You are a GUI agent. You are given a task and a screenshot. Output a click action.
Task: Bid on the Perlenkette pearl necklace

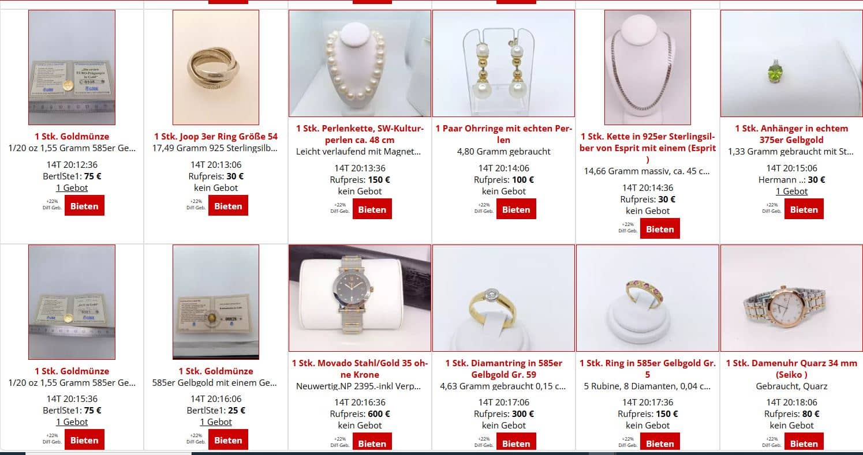pos(372,209)
